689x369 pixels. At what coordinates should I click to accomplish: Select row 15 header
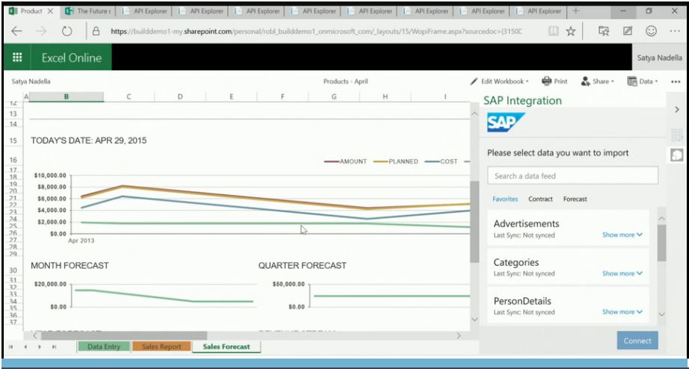tap(13, 140)
